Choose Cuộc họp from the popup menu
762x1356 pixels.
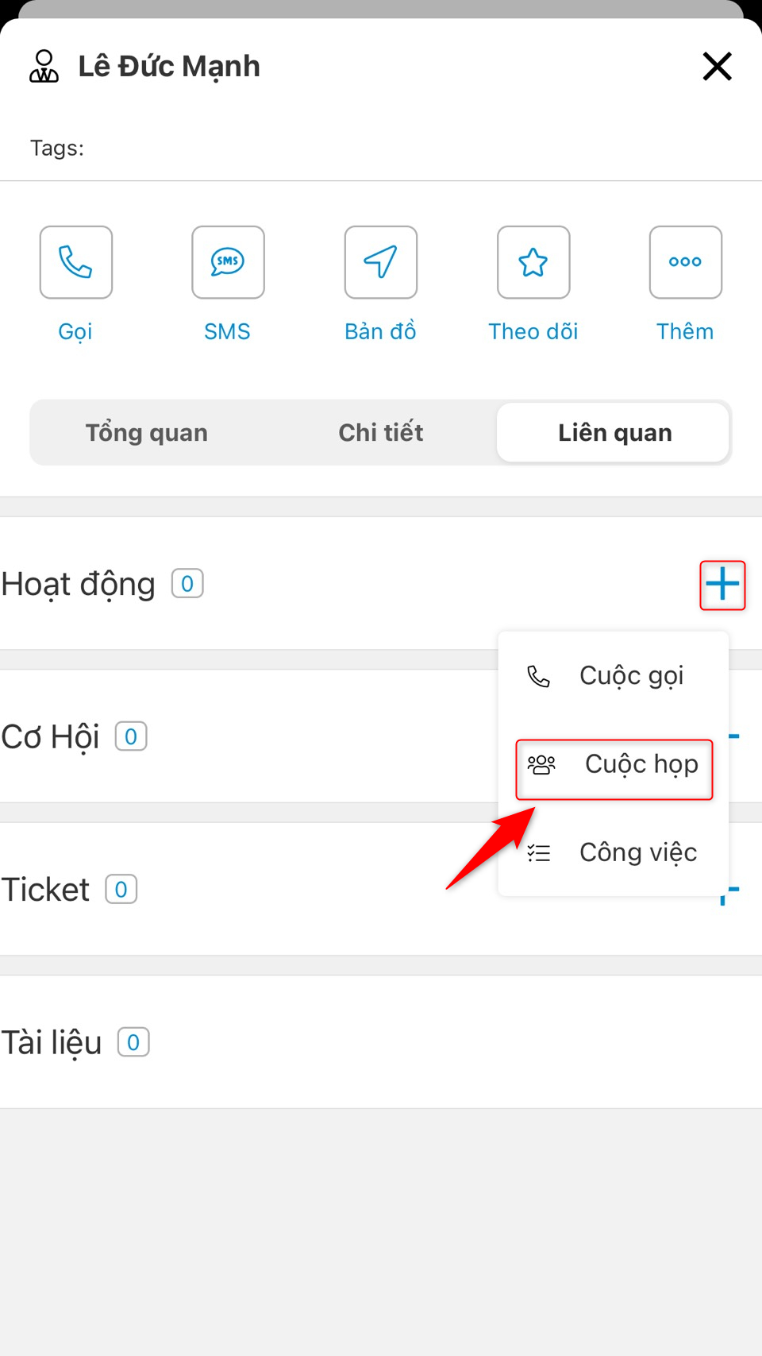click(x=614, y=765)
